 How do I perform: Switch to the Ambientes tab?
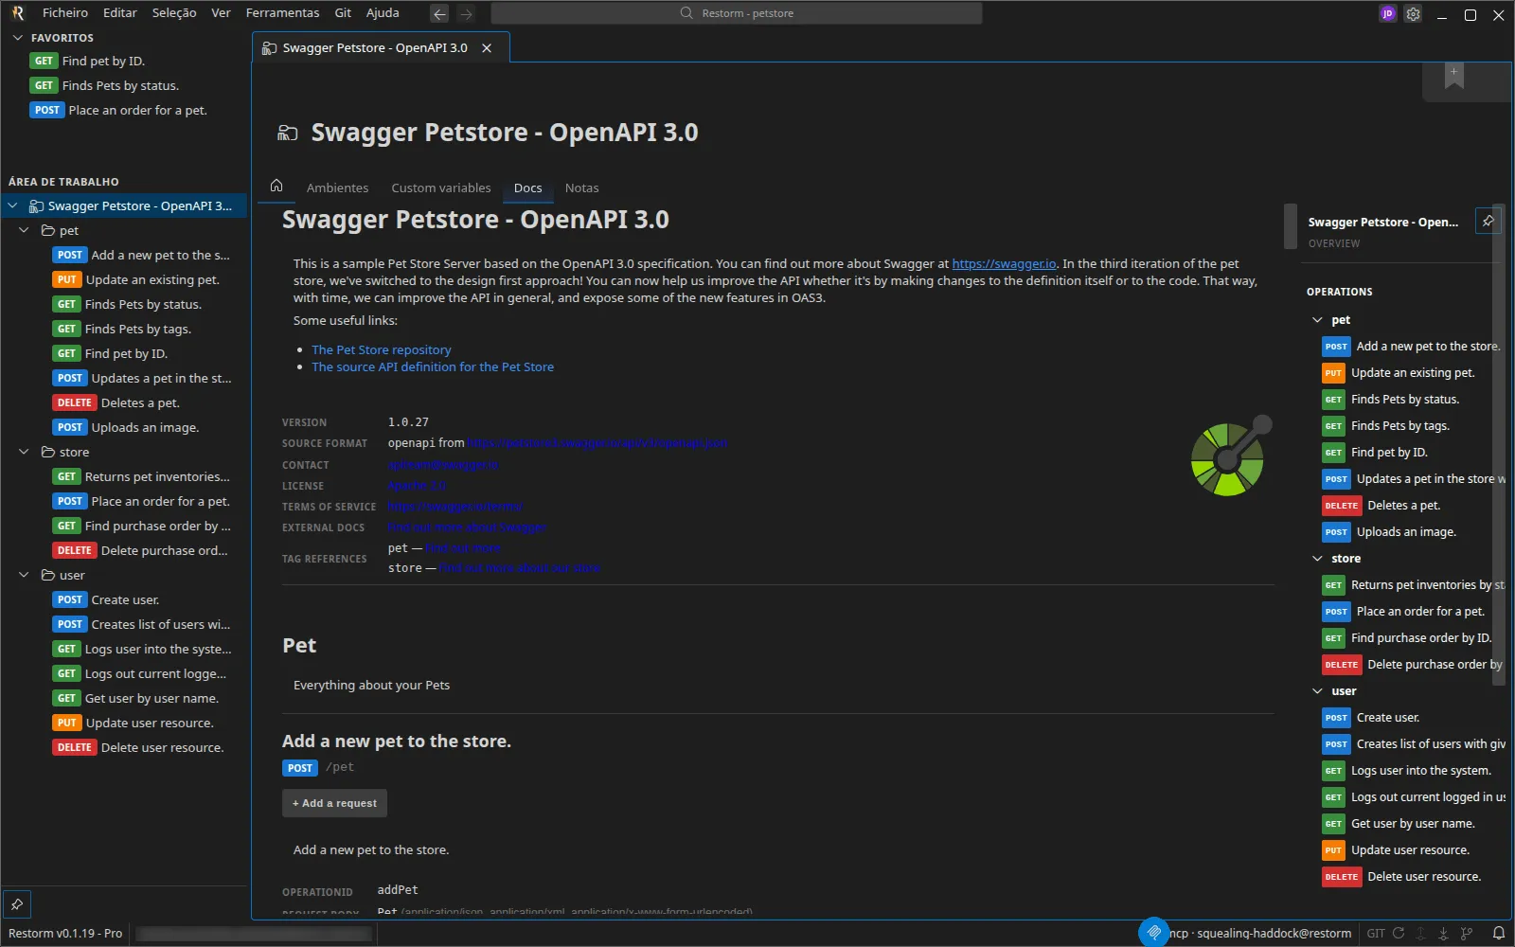tap(337, 188)
